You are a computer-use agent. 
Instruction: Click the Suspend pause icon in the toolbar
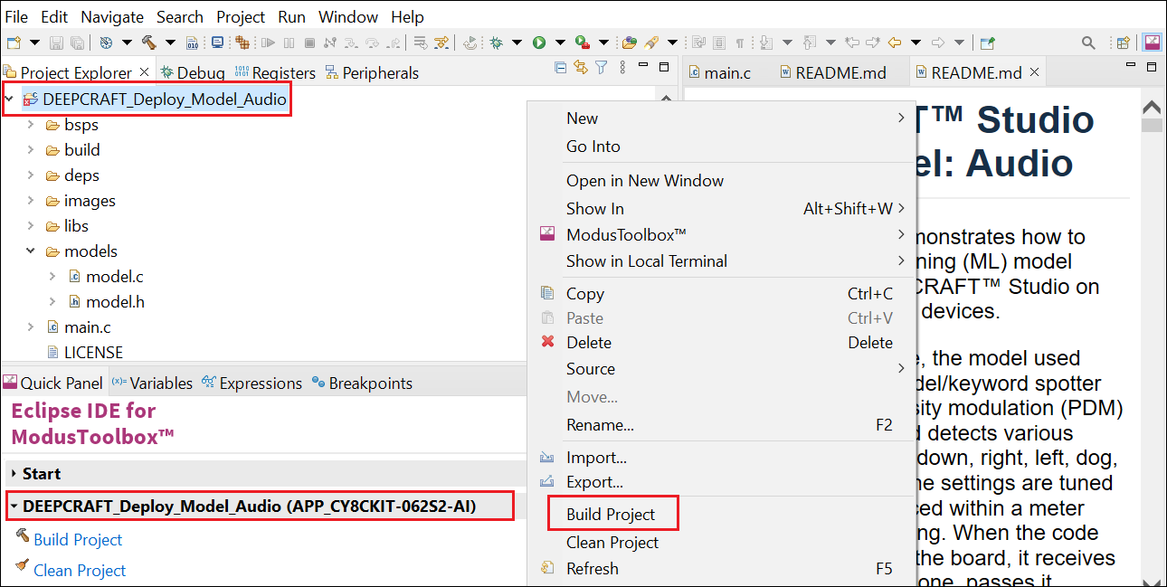point(289,43)
